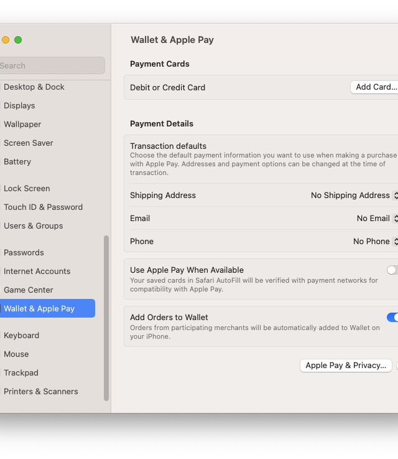Open Mouse settings

[16, 354]
